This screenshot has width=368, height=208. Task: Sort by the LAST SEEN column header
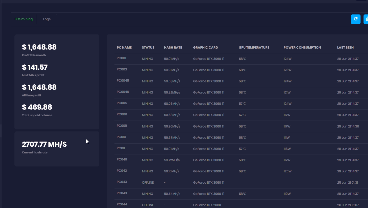(345, 48)
